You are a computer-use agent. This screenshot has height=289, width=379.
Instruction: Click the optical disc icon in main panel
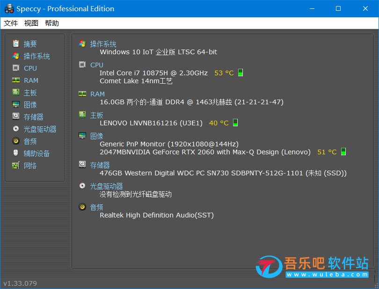(82, 186)
